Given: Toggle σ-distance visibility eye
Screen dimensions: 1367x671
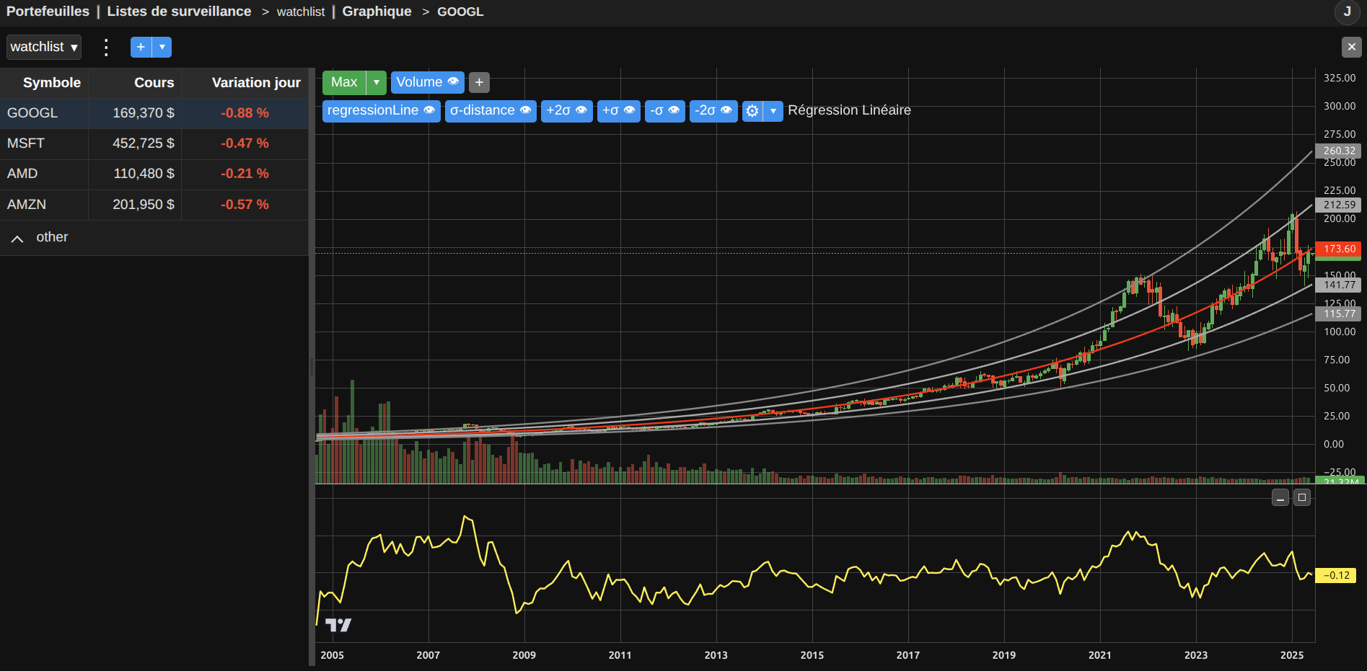Looking at the screenshot, I should [525, 110].
